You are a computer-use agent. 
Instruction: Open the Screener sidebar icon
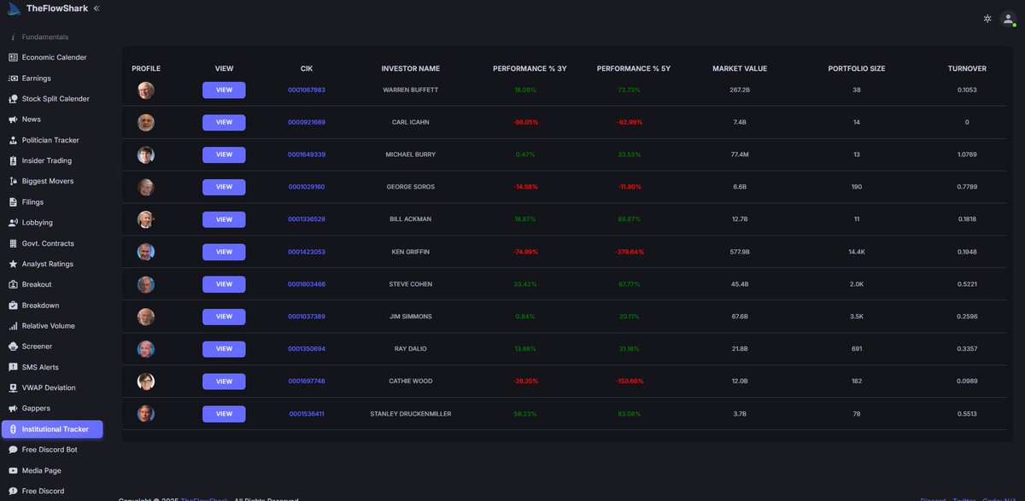click(x=13, y=347)
